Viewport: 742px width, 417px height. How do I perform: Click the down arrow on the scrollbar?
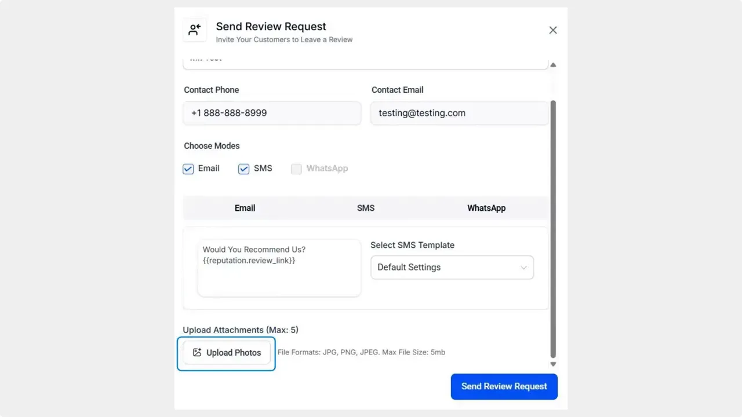(553, 364)
